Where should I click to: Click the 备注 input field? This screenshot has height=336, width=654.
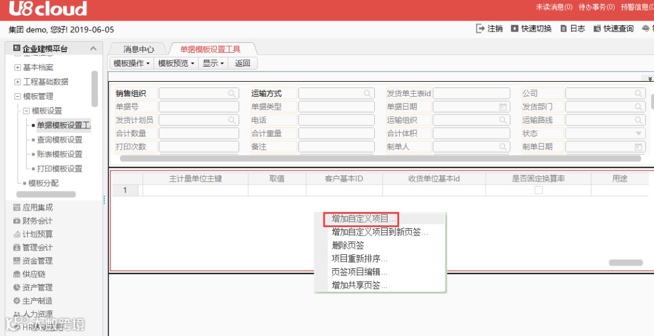tap(337, 147)
